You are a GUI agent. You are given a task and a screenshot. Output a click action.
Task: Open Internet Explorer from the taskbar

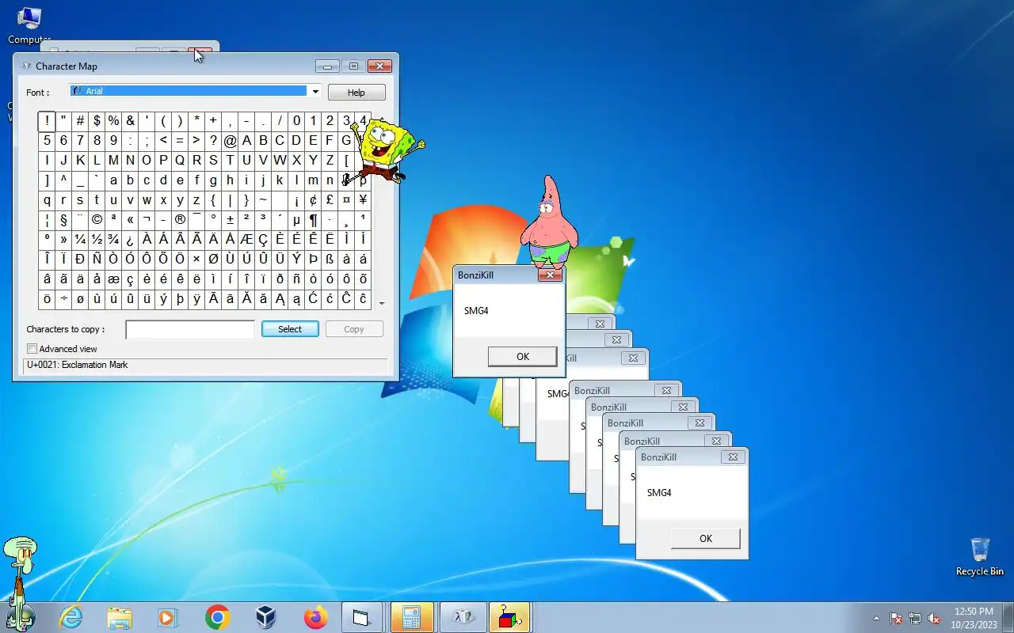(x=71, y=617)
